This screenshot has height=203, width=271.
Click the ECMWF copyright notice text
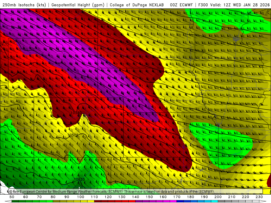tap(111, 191)
